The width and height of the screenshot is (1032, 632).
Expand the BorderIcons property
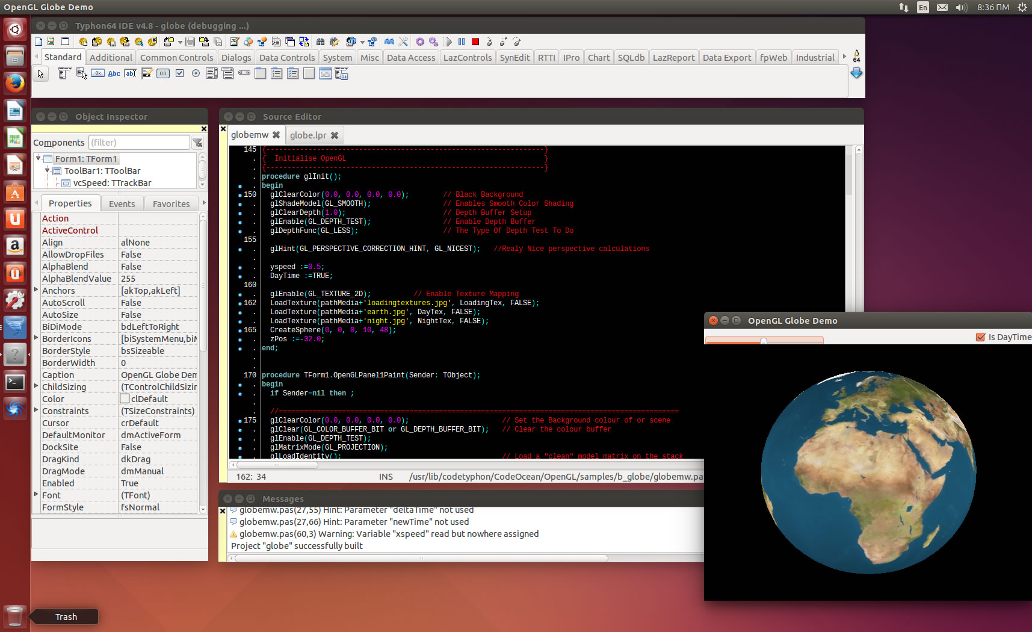36,338
